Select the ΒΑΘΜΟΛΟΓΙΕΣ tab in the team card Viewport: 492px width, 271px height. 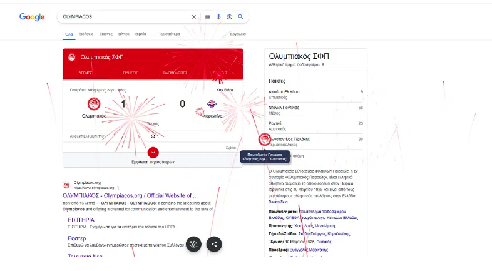(x=175, y=73)
